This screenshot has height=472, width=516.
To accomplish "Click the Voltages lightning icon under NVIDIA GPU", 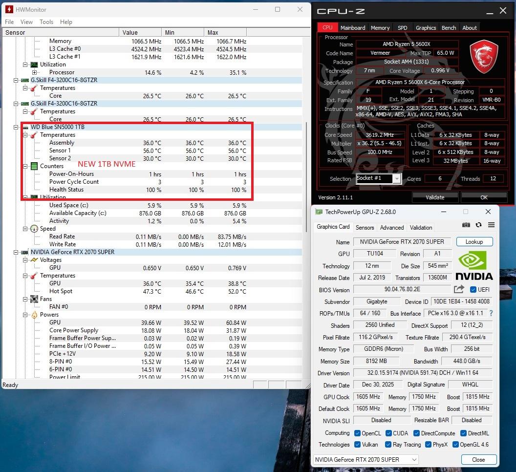I will (34, 260).
